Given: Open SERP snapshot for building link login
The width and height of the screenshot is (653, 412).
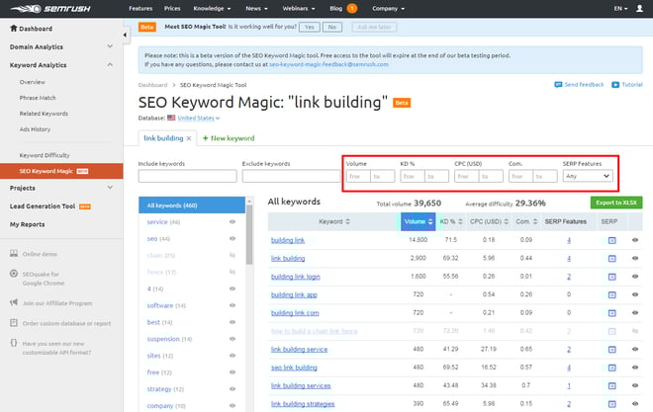Looking at the screenshot, I should tap(611, 277).
